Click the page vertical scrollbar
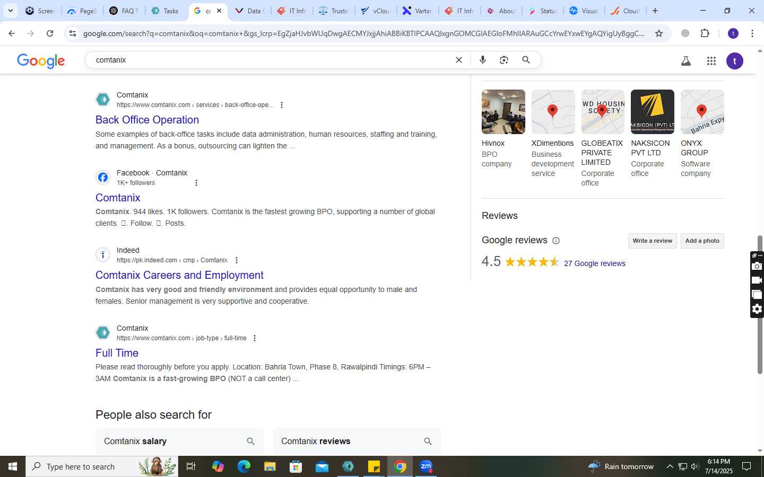 pos(760,305)
